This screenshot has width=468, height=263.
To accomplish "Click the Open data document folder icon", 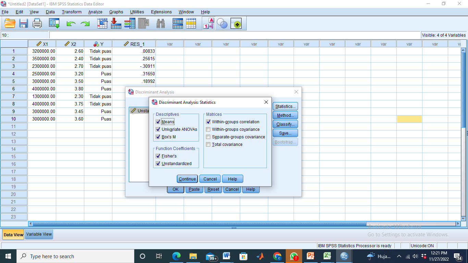I will click(x=10, y=23).
